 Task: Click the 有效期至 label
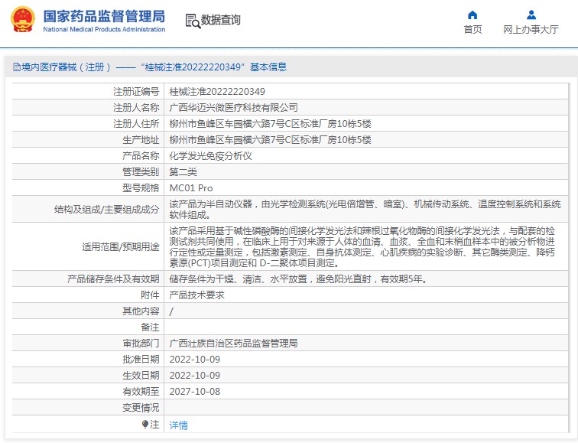141,392
